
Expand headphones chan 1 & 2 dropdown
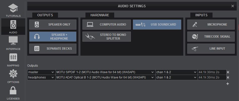click(x=176, y=77)
